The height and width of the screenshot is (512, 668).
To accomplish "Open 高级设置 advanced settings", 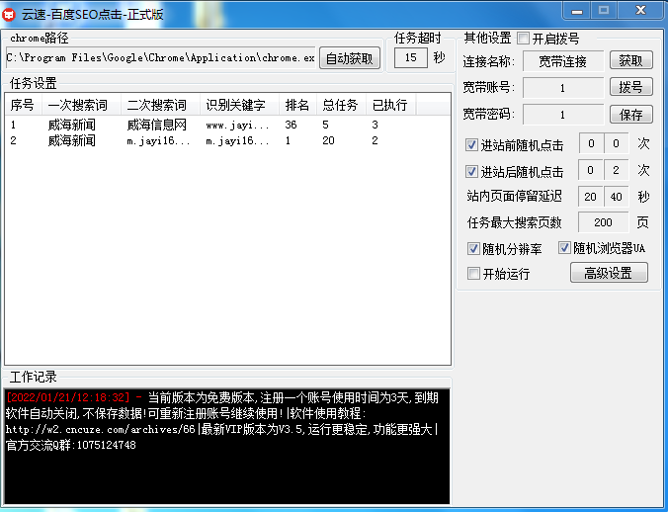I will (x=609, y=273).
